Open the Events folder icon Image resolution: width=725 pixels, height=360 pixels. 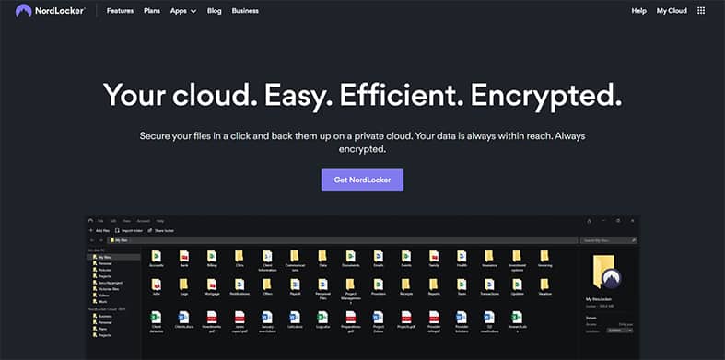pos(406,256)
